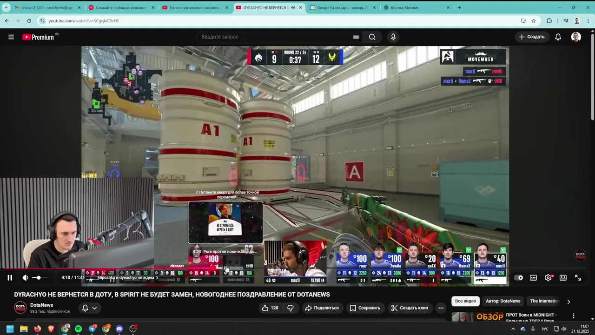Click the address bar URL

point(84,21)
